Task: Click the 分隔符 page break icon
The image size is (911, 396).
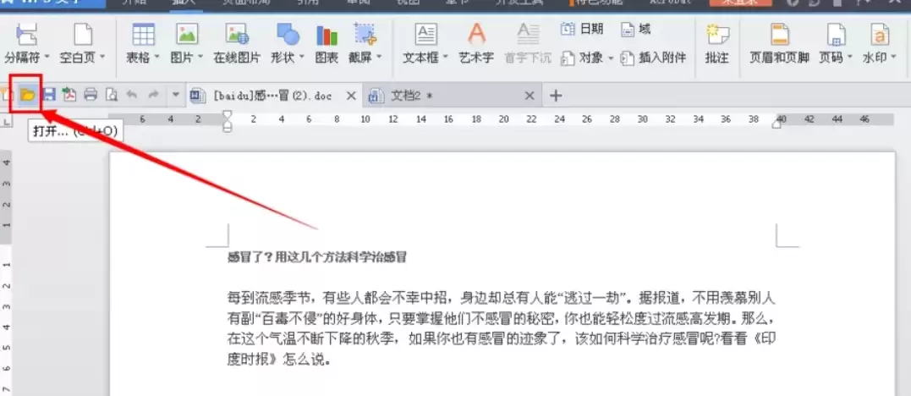Action: click(x=27, y=35)
